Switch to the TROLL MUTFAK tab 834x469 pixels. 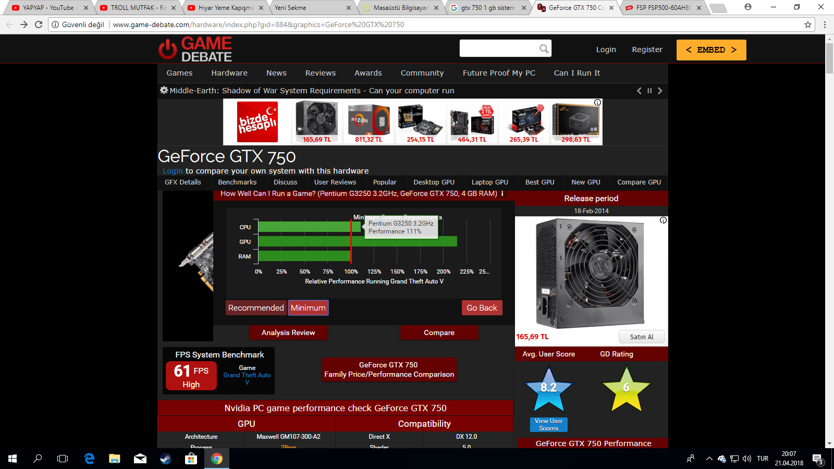[x=137, y=8]
